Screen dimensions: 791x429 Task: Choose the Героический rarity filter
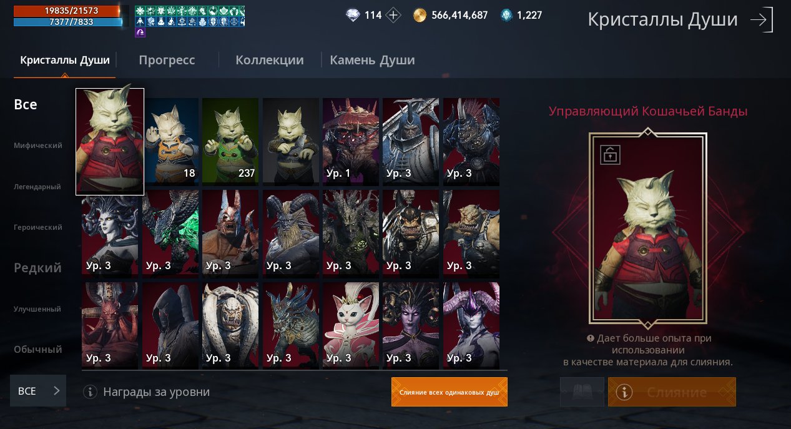[38, 227]
